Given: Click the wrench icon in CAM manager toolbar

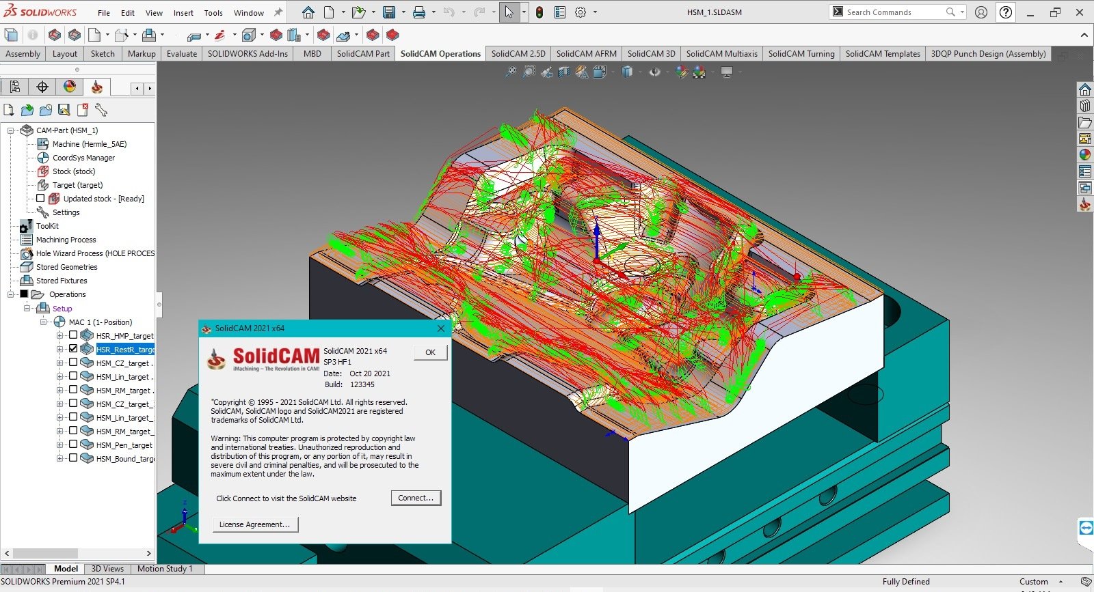Looking at the screenshot, I should (101, 110).
